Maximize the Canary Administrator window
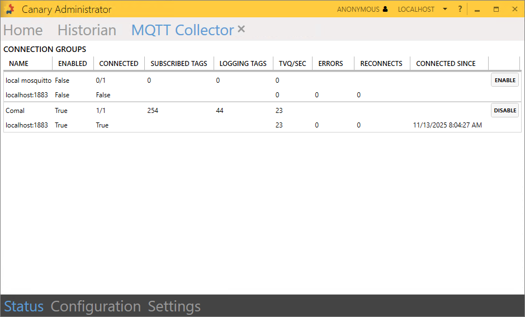The width and height of the screenshot is (525, 317). [496, 10]
